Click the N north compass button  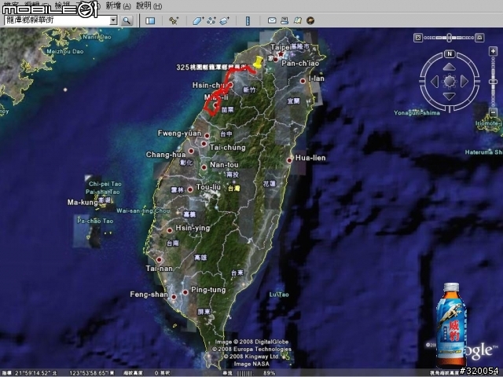pos(450,54)
